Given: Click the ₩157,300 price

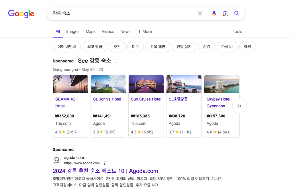Looking at the screenshot, I should pos(216,116).
